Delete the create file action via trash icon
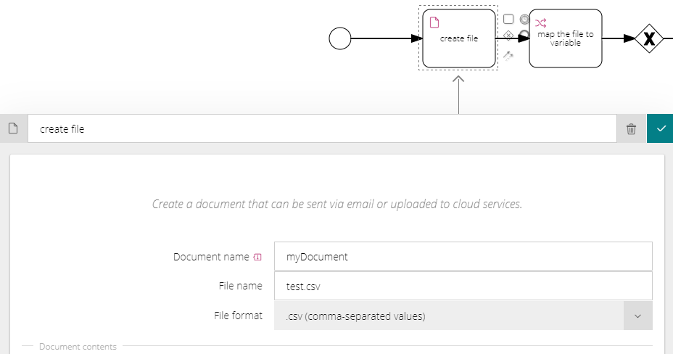673x354 pixels. (631, 128)
